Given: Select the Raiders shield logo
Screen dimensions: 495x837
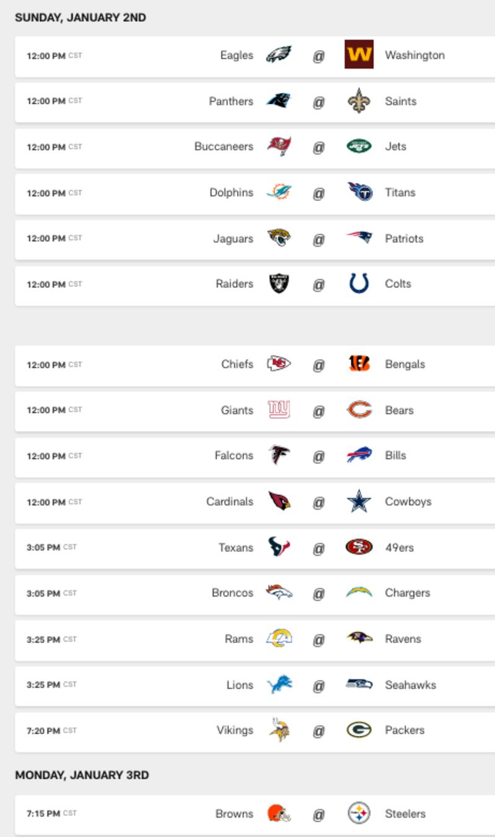Looking at the screenshot, I should 278,284.
